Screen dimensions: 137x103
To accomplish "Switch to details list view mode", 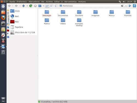I will [x=52, y=6].
